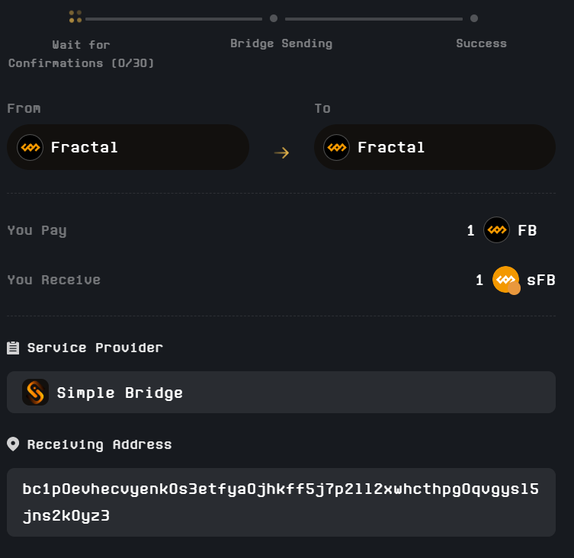Click the Fractal logo in the From chip
The image size is (574, 558).
30,147
